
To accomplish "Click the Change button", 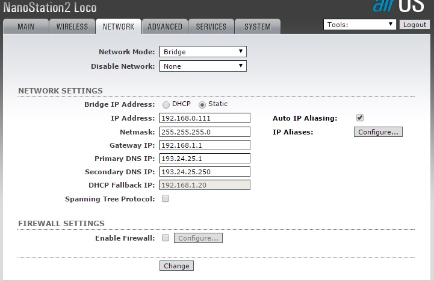I will coord(176,266).
